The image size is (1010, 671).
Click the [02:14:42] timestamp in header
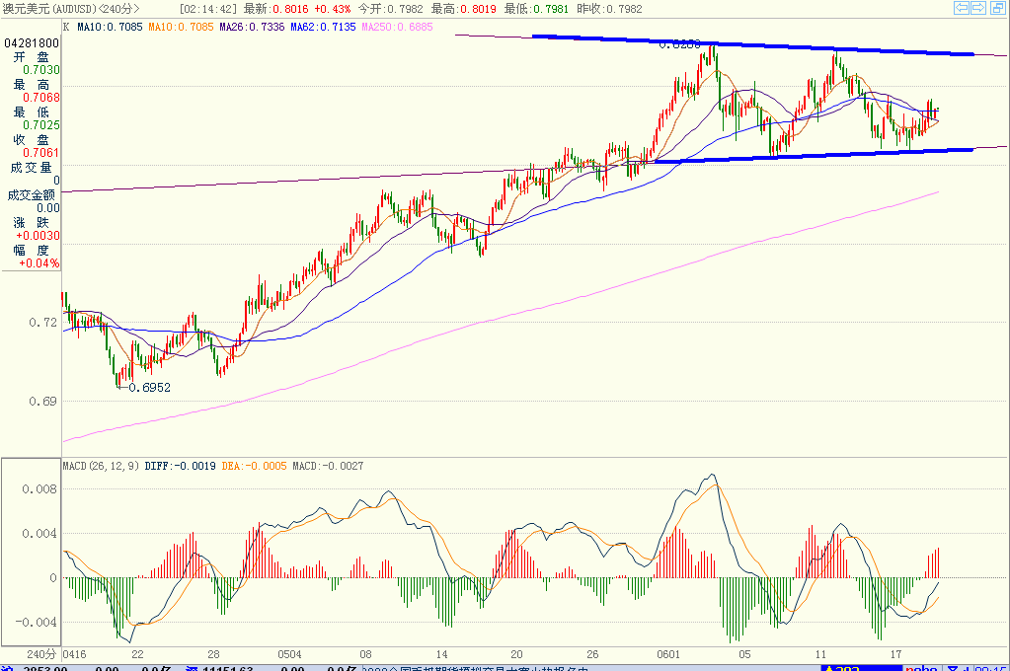(207, 8)
